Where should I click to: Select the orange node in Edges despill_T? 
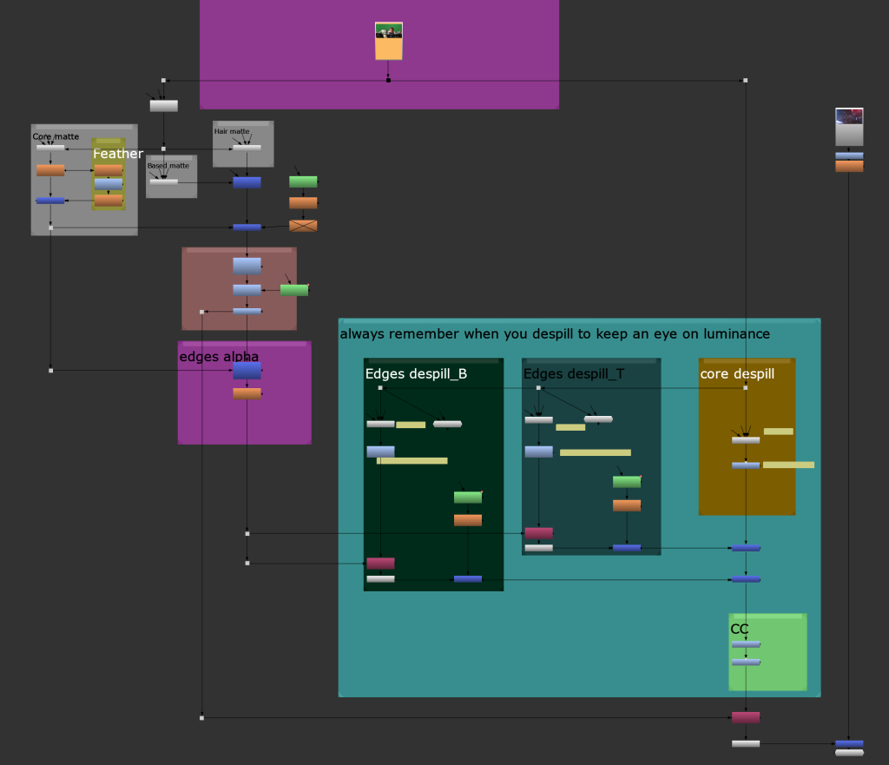coord(627,505)
